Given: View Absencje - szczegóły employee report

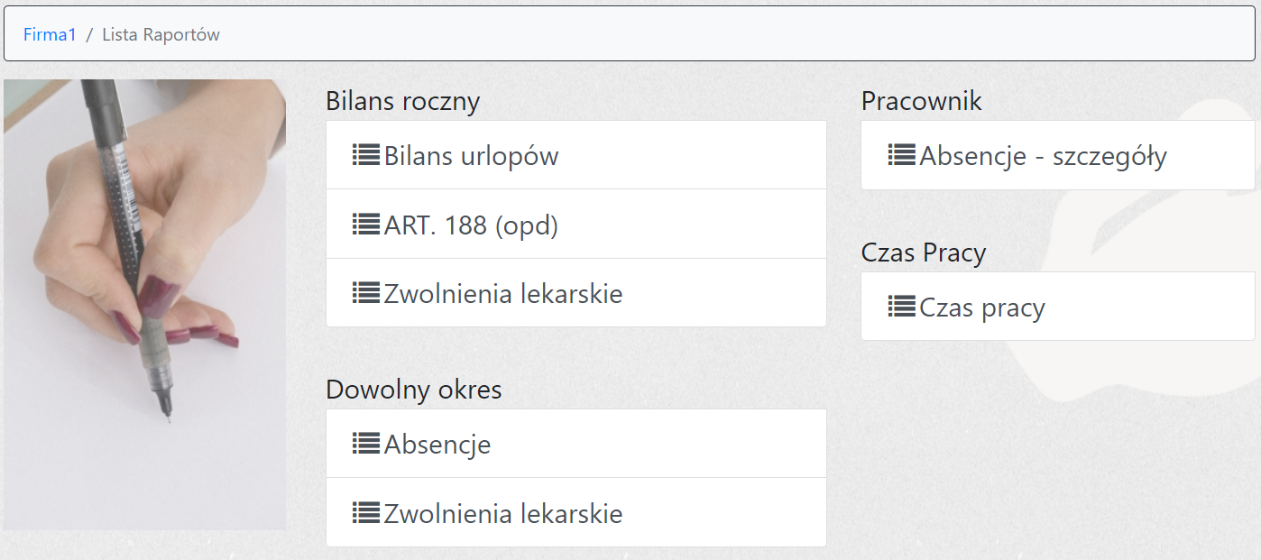Looking at the screenshot, I should click(x=1043, y=156).
